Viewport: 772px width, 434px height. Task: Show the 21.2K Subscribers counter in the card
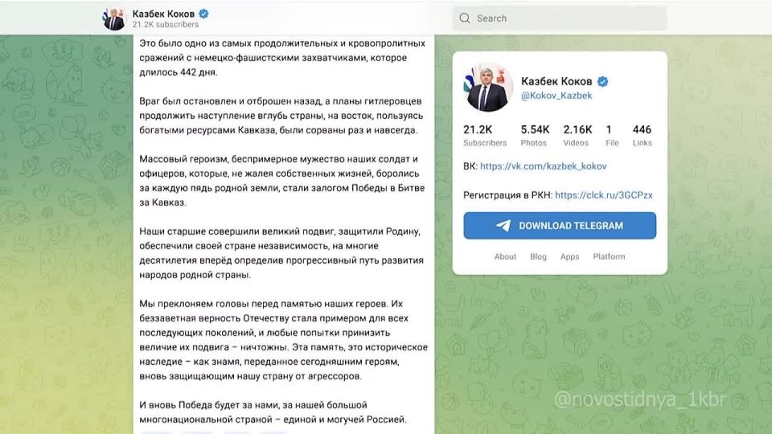(x=484, y=135)
